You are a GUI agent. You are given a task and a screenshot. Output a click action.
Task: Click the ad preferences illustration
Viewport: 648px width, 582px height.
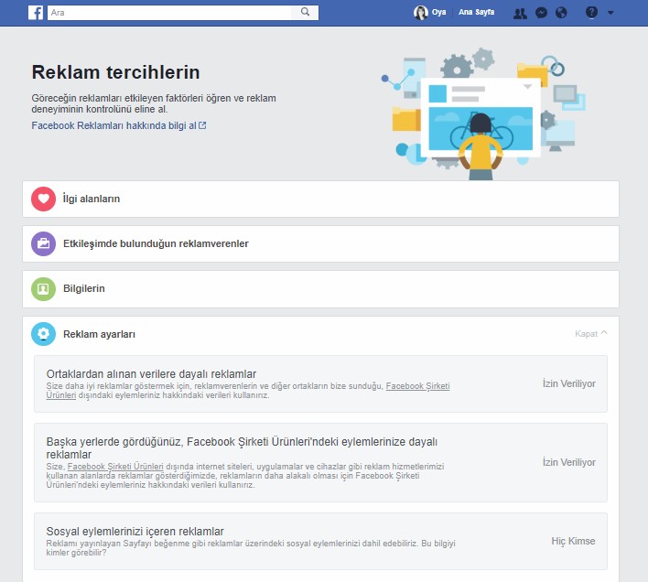(483, 113)
